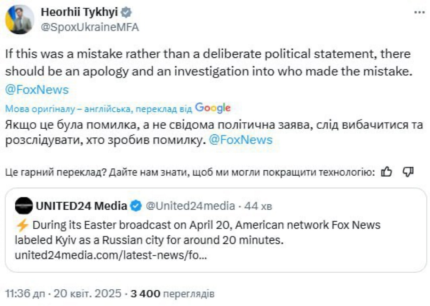The height and width of the screenshot is (306, 430).
Task: Click the Google logo in translation note
Action: (x=213, y=108)
